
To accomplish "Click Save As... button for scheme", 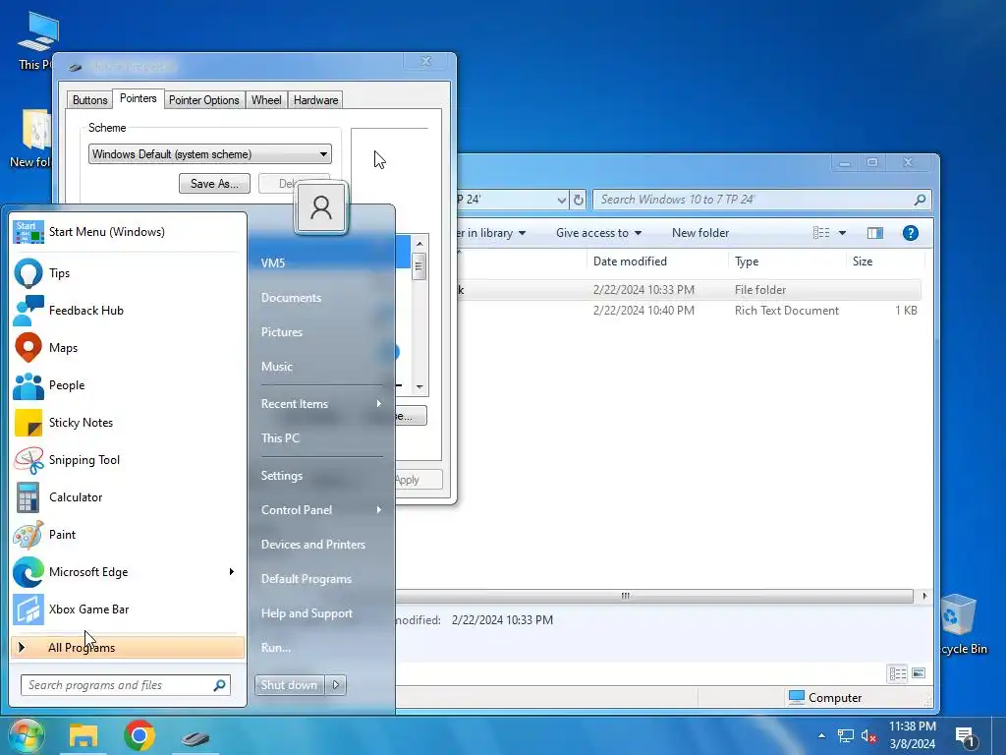I will (x=214, y=184).
